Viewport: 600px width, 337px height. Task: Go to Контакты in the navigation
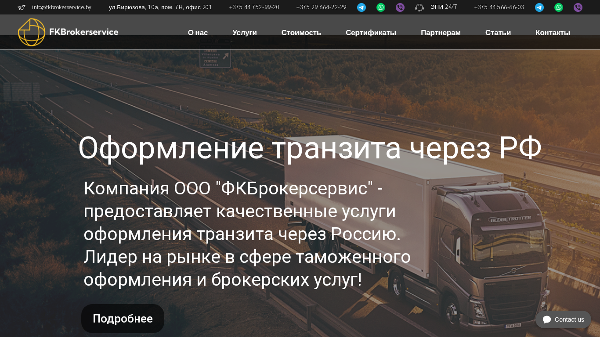click(553, 32)
